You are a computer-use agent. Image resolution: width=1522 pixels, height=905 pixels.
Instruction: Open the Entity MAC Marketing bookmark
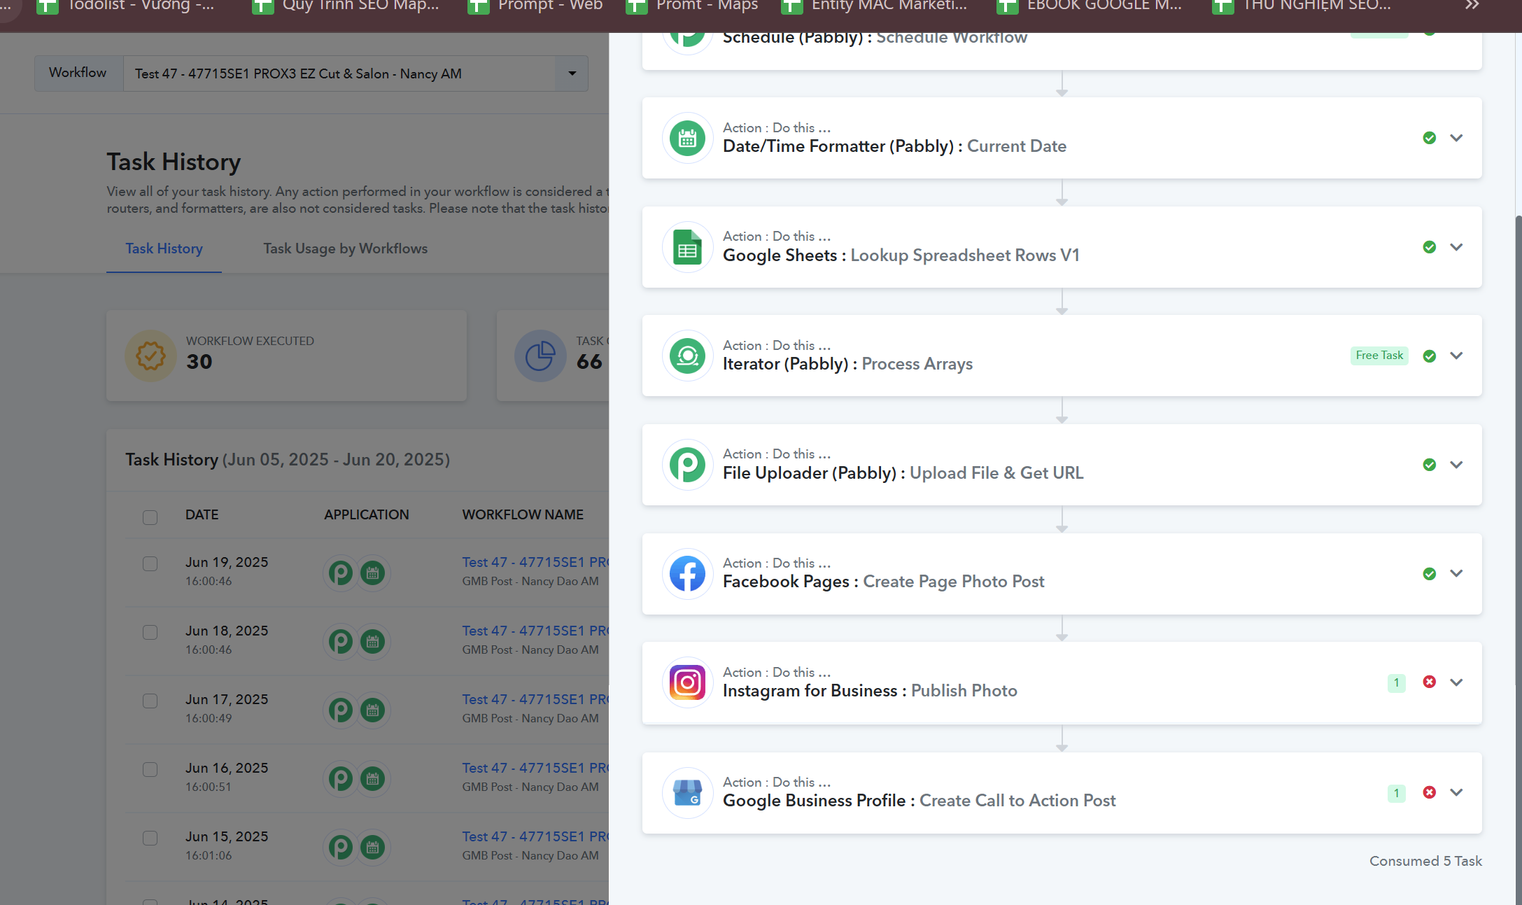[875, 6]
